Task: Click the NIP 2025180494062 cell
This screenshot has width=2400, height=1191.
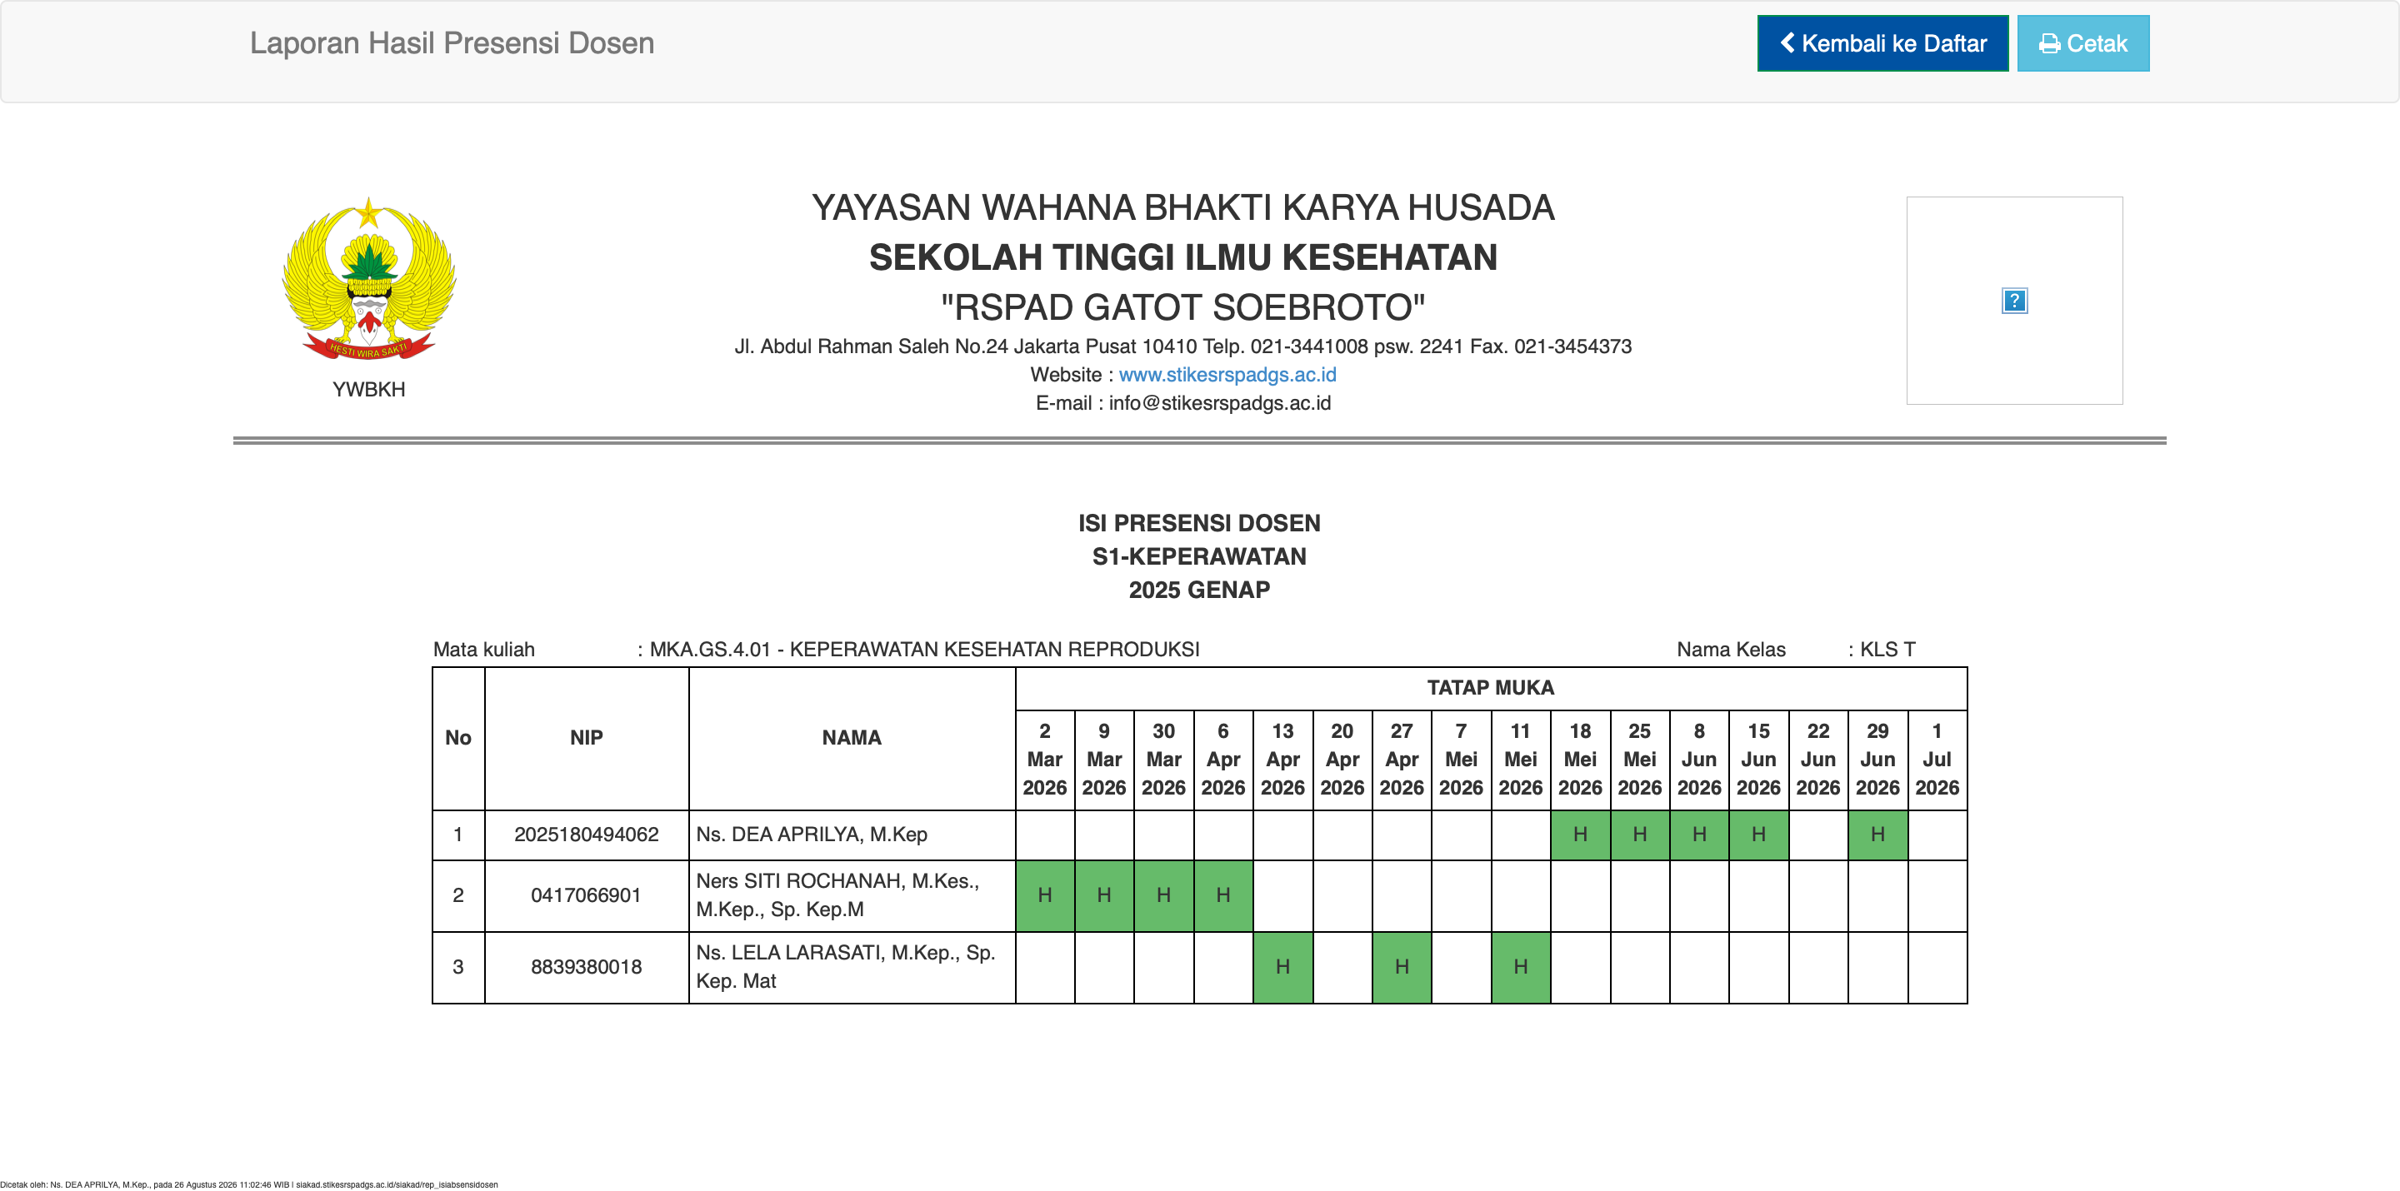Action: click(586, 835)
